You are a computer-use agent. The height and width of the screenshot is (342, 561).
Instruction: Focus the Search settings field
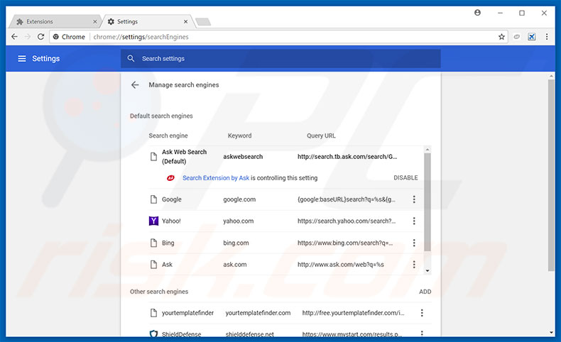click(280, 58)
